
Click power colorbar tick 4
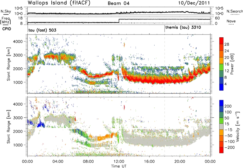click(226, 84)
